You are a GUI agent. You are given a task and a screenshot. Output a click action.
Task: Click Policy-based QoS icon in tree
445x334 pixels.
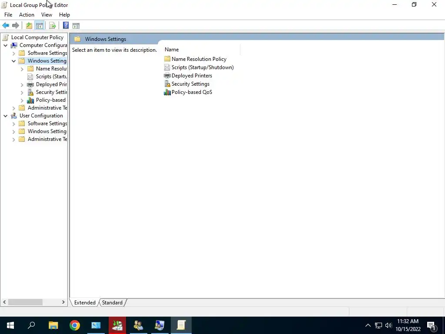pos(30,100)
